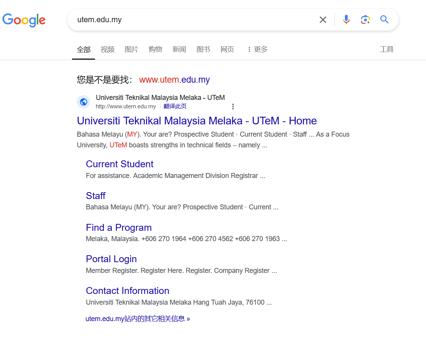Open the Portal Login sitelink
The width and height of the screenshot is (426, 341).
111,259
